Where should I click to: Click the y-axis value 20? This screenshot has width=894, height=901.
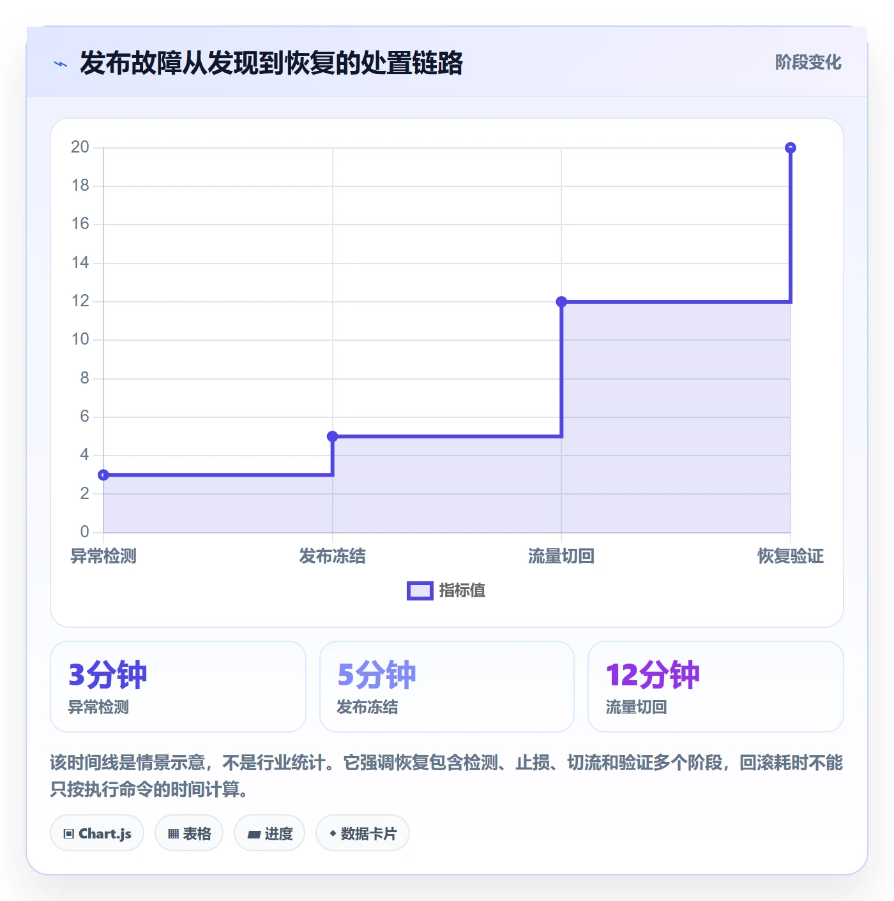[x=80, y=147]
